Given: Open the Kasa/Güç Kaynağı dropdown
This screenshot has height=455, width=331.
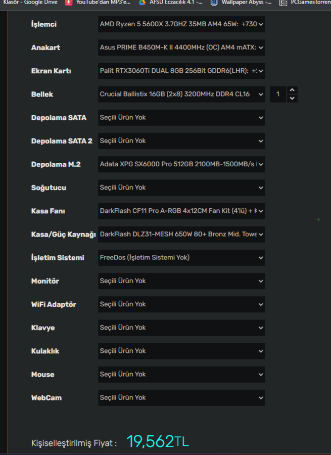Looking at the screenshot, I should point(181,235).
